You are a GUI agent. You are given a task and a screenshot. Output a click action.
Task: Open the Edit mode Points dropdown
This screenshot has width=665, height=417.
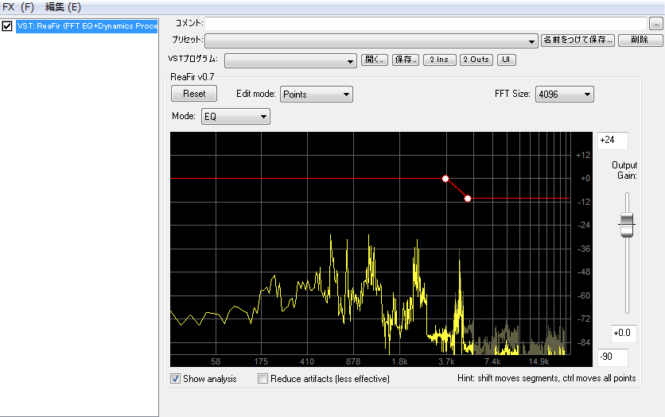pos(317,95)
